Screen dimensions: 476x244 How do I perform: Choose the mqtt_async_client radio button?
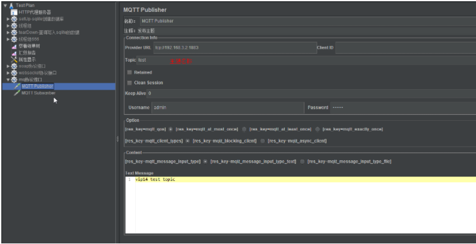point(263,141)
